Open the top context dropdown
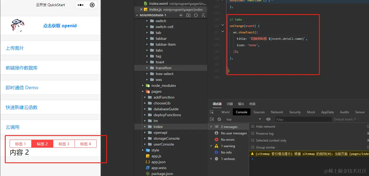The width and height of the screenshot is (369, 176). click(x=244, y=119)
